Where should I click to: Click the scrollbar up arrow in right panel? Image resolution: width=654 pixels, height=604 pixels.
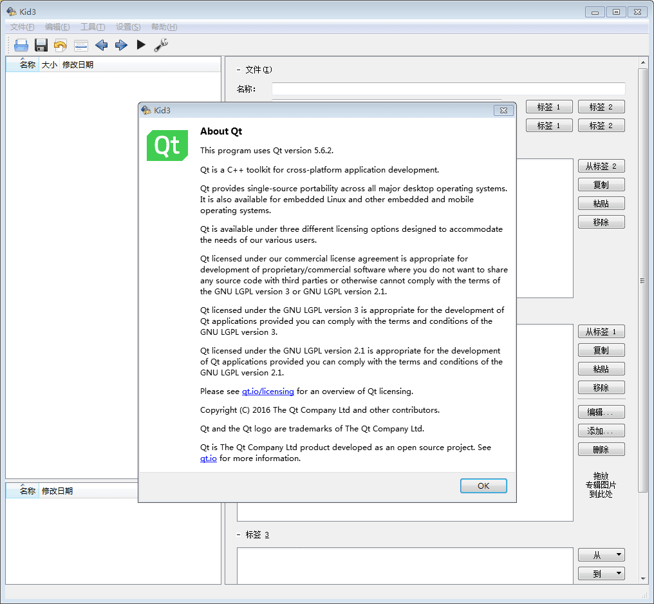click(x=643, y=62)
